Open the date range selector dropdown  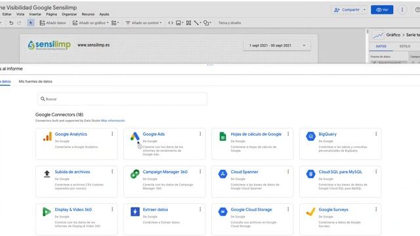coord(277,45)
